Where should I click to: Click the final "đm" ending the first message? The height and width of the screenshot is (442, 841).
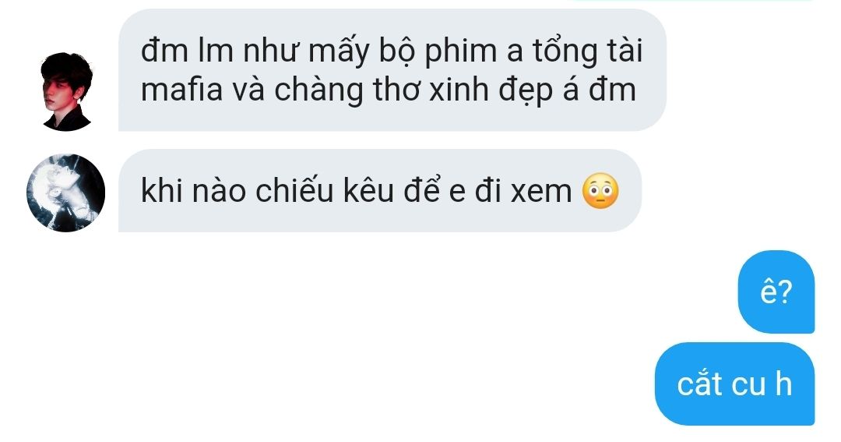click(x=613, y=90)
